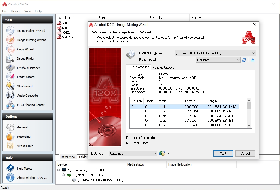This screenshot has height=190, width=280.
Task: Open Help Topics book icon
Action: (10, 168)
